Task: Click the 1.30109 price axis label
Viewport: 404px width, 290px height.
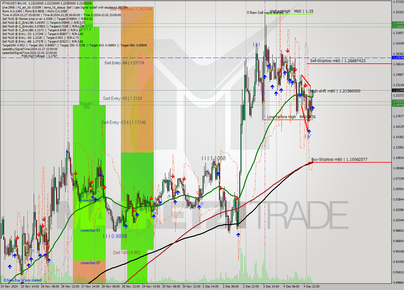Action: [x=398, y=43]
